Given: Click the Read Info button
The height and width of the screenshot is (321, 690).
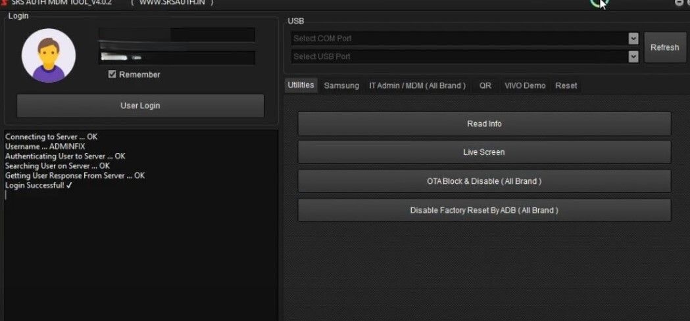Looking at the screenshot, I should (485, 124).
